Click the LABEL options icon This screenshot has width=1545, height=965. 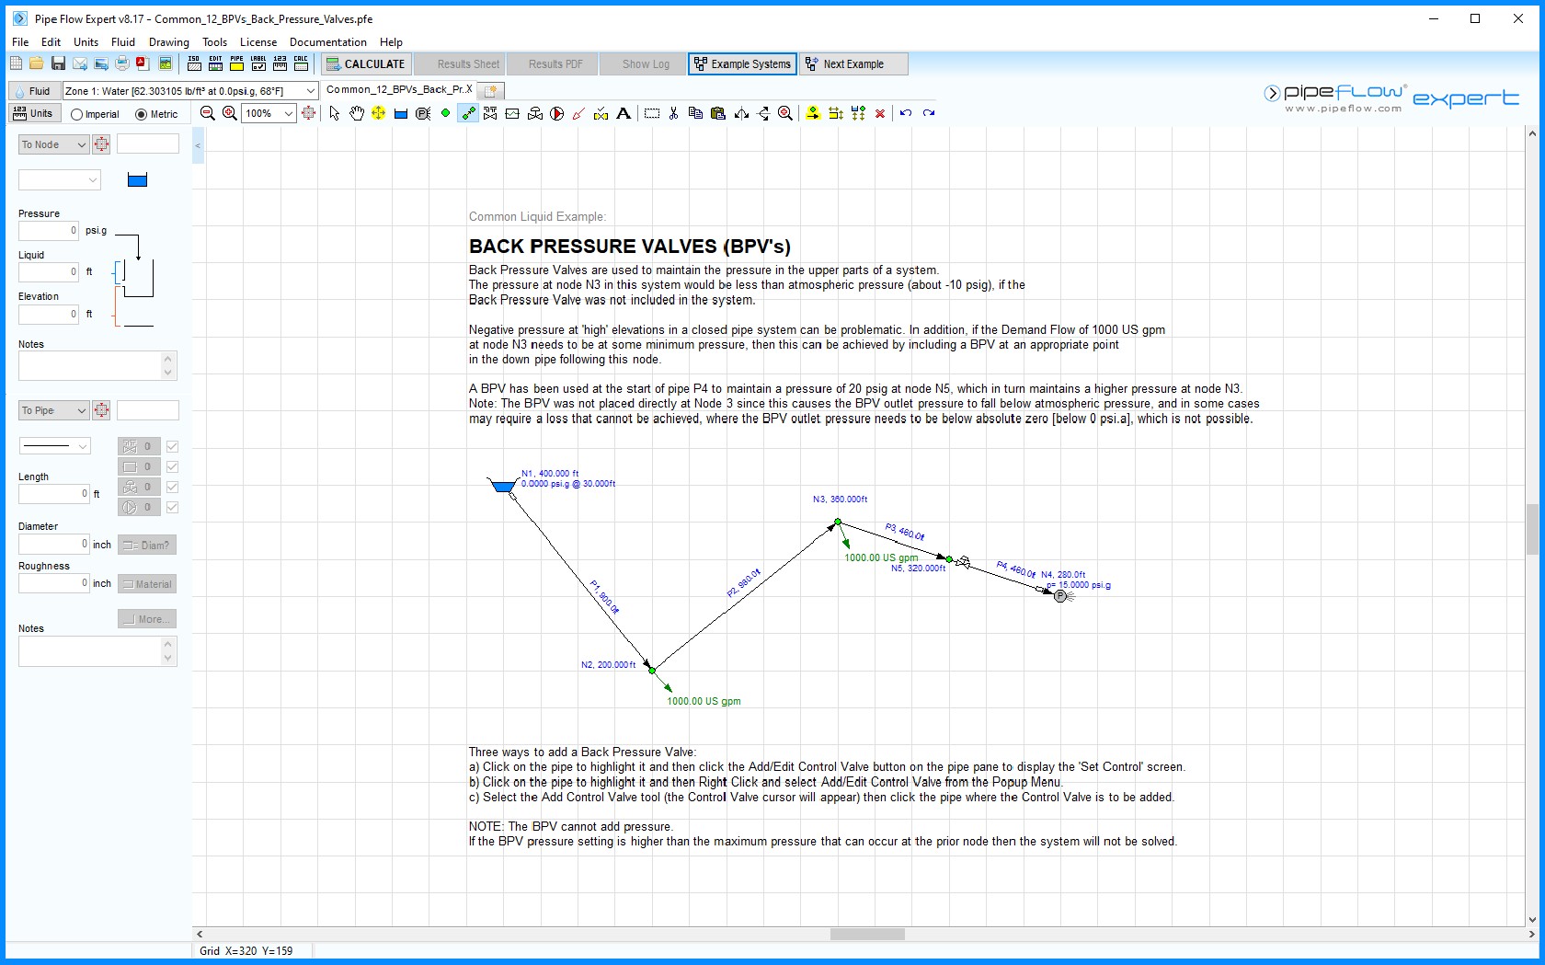click(258, 63)
